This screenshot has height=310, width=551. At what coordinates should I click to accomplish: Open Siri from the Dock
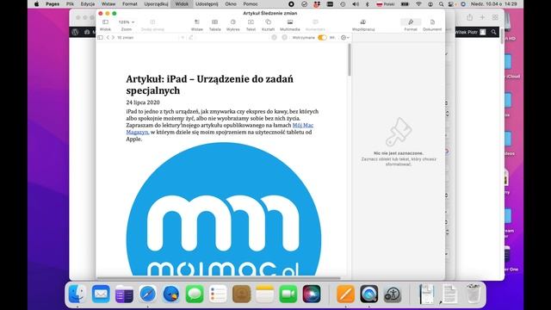[312, 294]
